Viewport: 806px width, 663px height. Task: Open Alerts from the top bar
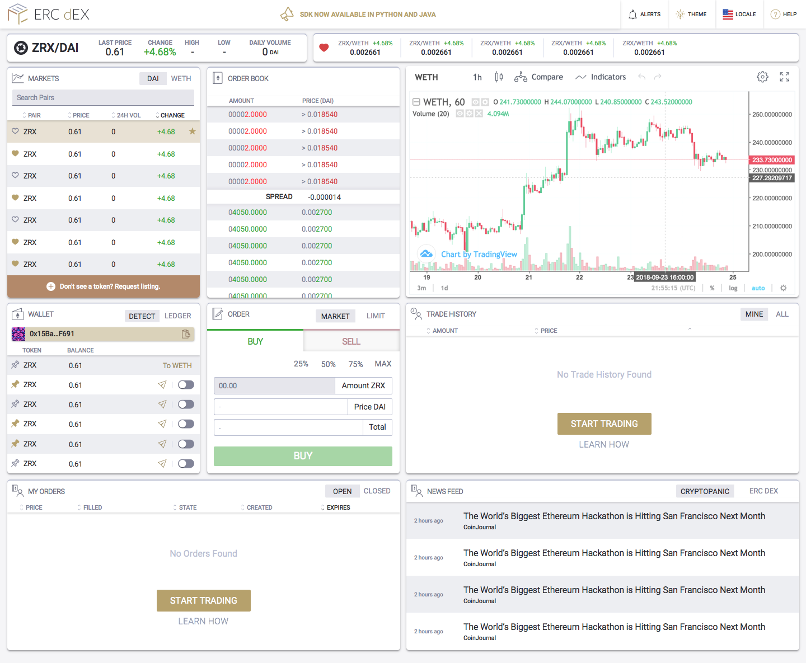[x=644, y=14]
